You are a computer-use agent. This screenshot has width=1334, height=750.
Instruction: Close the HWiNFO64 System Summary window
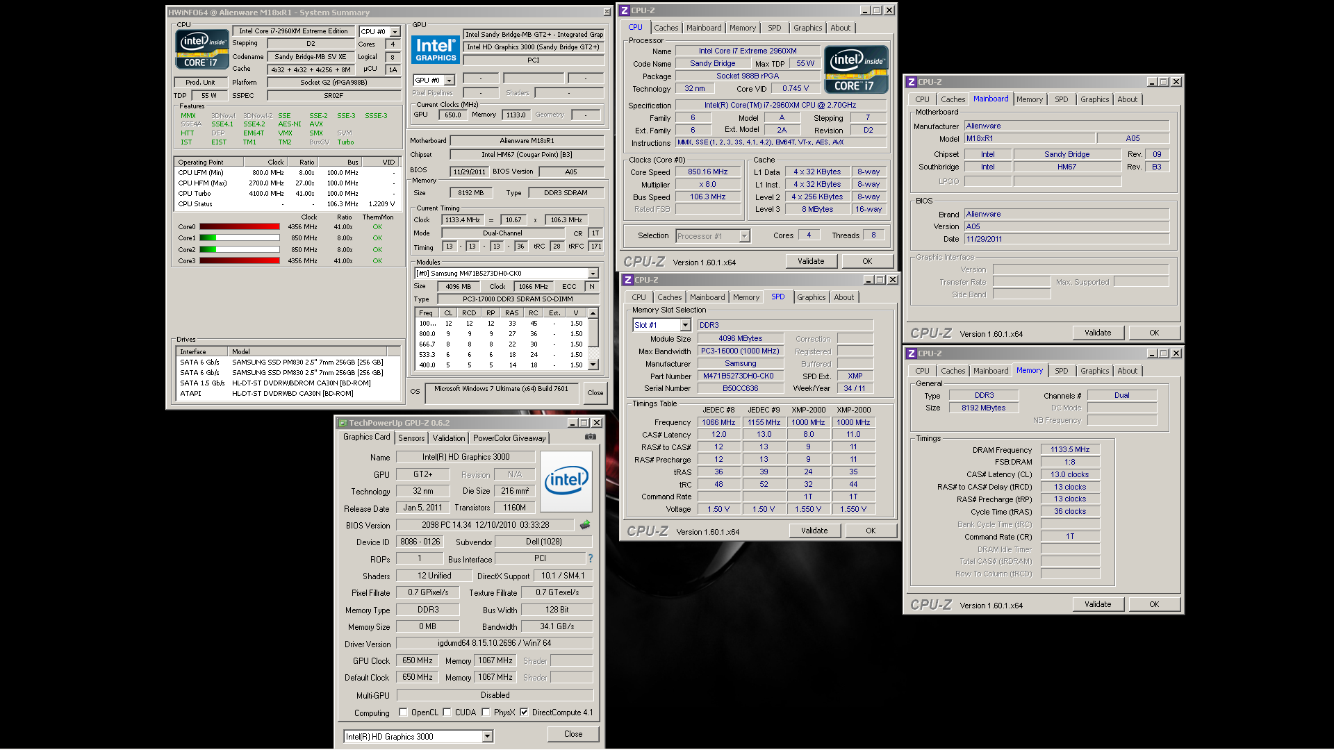[607, 12]
